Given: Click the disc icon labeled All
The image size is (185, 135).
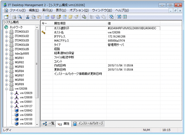Looking at the screenshot, I should pos(98,17).
